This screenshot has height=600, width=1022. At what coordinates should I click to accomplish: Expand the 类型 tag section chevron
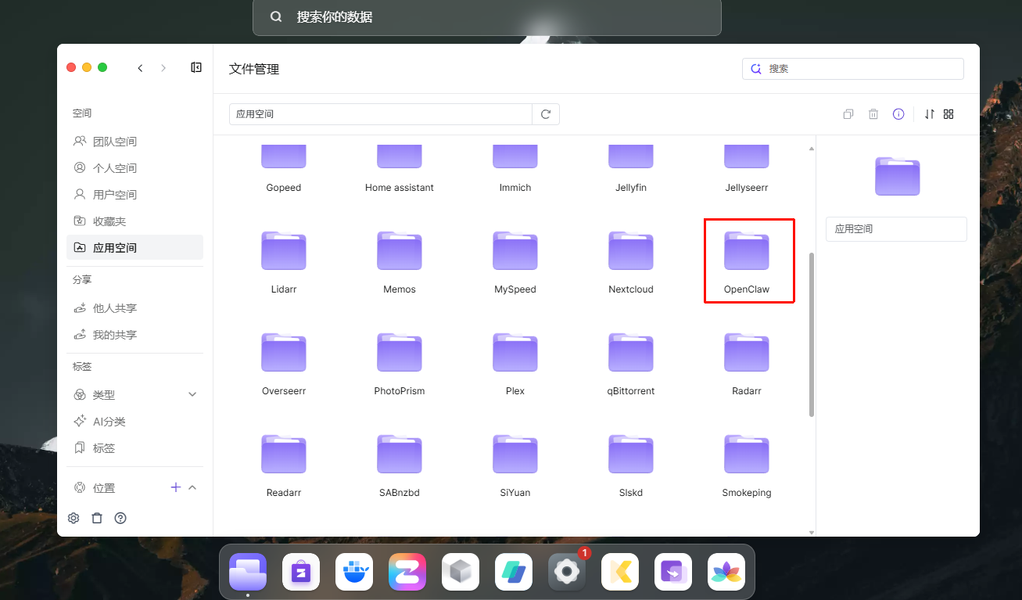[x=192, y=395]
